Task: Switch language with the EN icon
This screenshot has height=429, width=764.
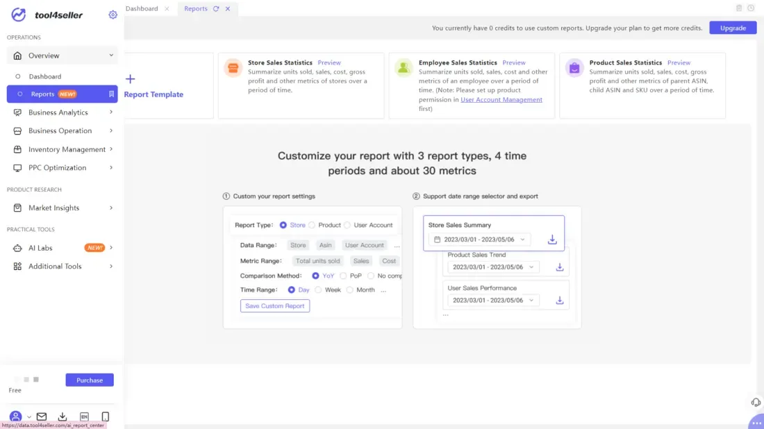Action: click(84, 417)
